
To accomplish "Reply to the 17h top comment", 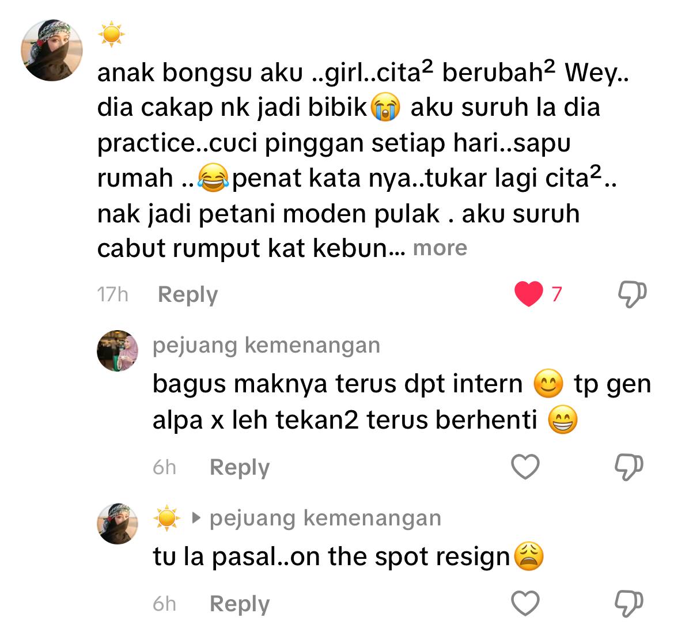I will point(188,295).
